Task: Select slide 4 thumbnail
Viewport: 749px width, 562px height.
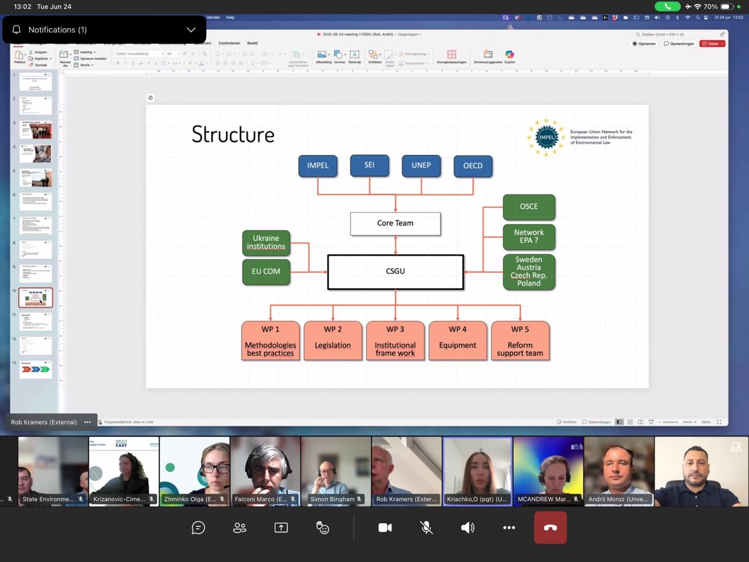Action: tap(36, 153)
